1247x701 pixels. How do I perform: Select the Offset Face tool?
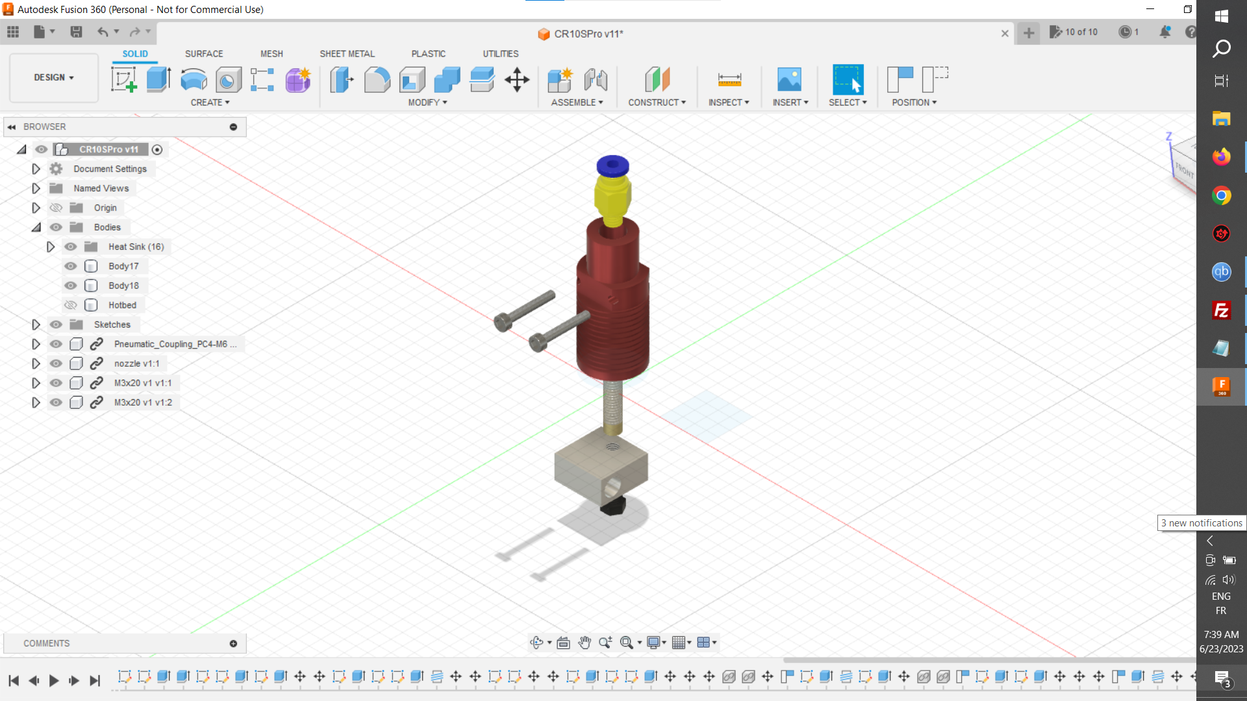click(482, 80)
